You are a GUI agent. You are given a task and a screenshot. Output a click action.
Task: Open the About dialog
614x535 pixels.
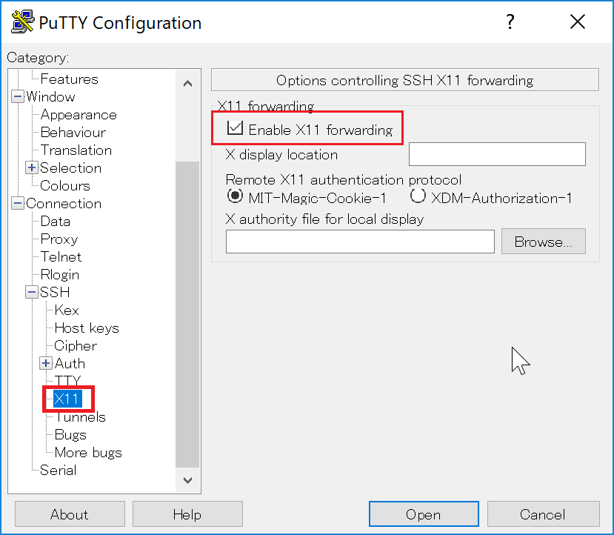pyautogui.click(x=69, y=514)
